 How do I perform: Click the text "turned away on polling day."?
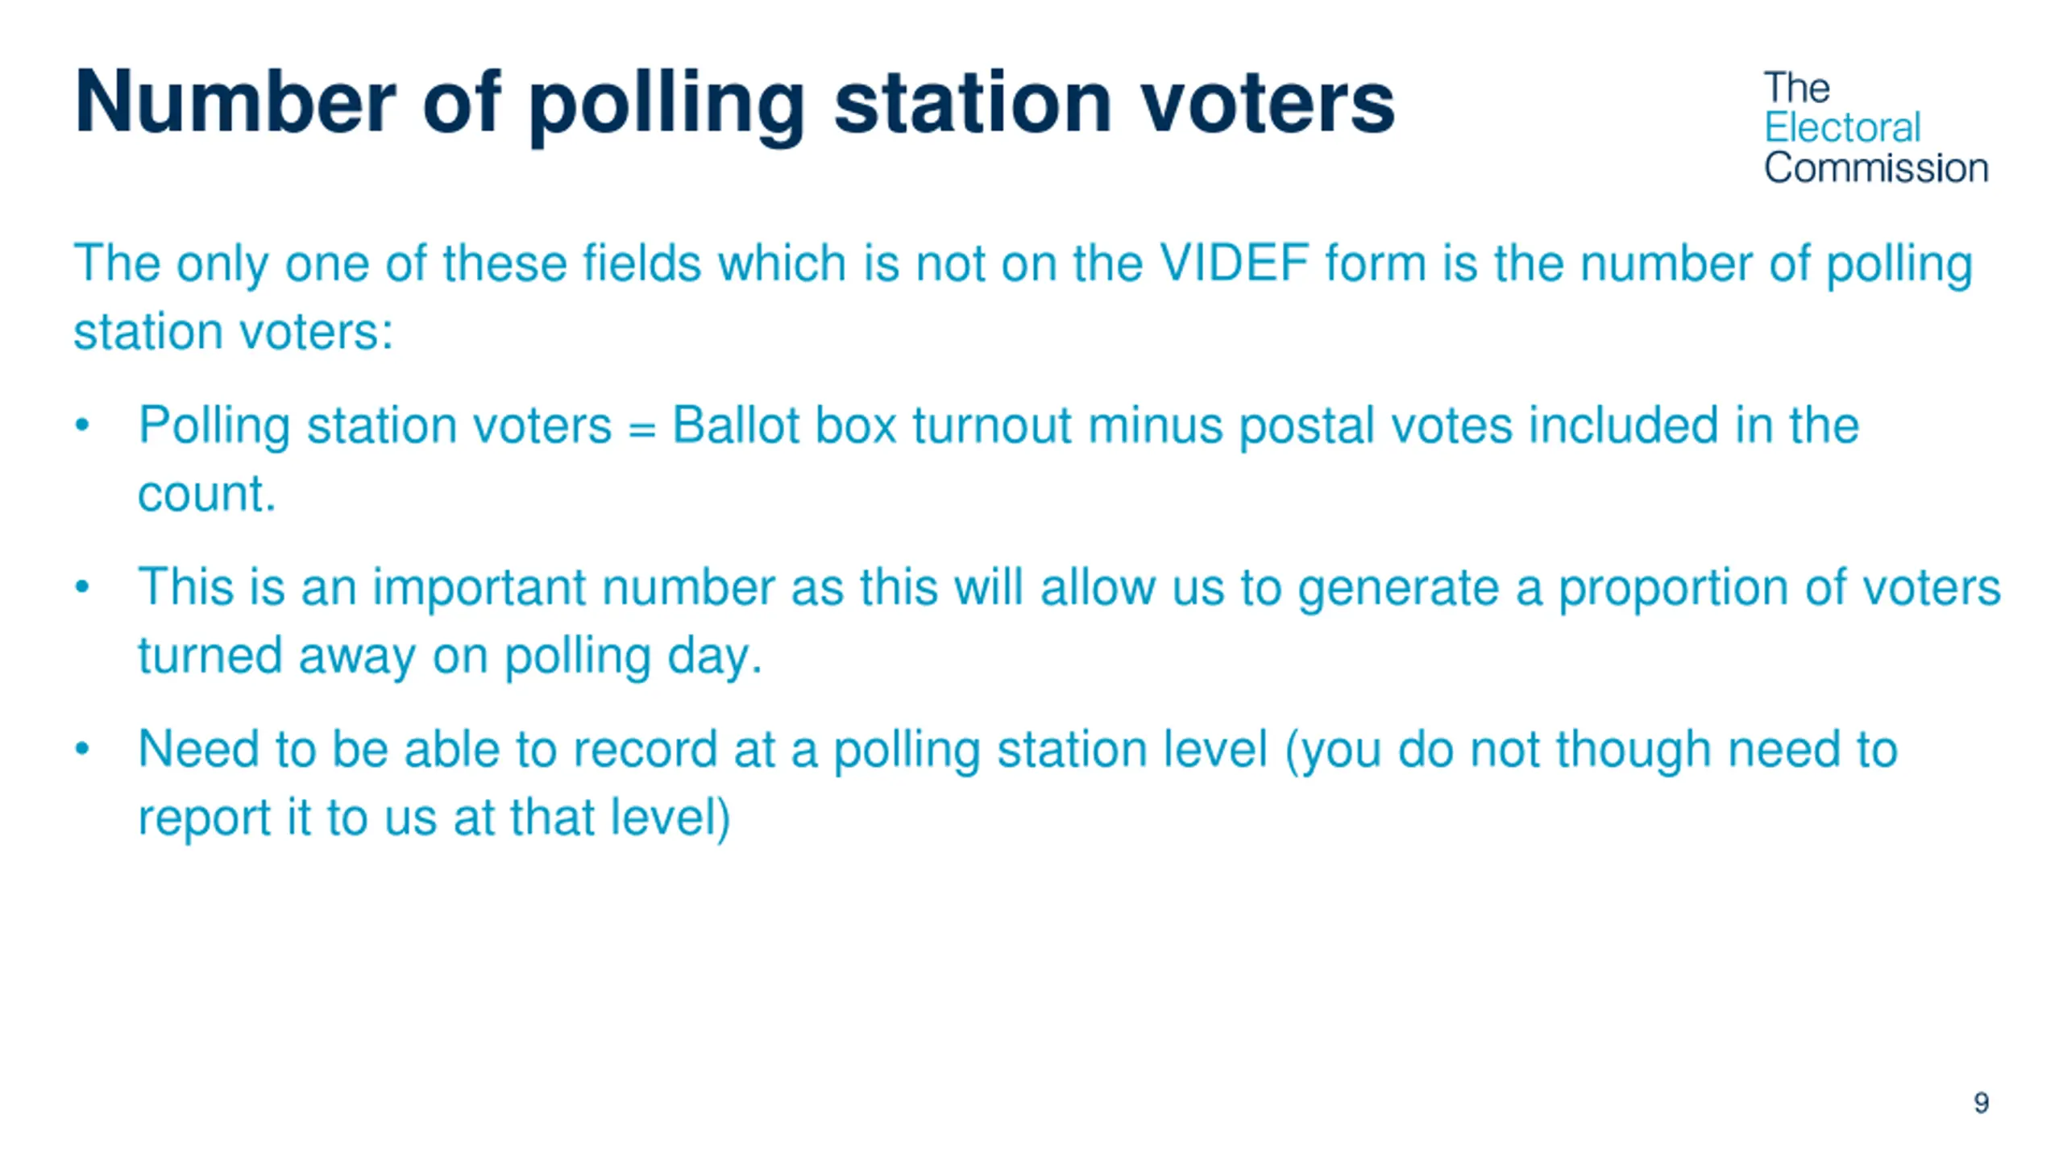450,657
